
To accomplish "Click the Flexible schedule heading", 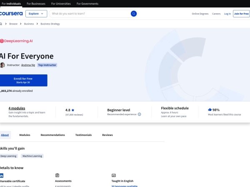I will [x=175, y=108].
